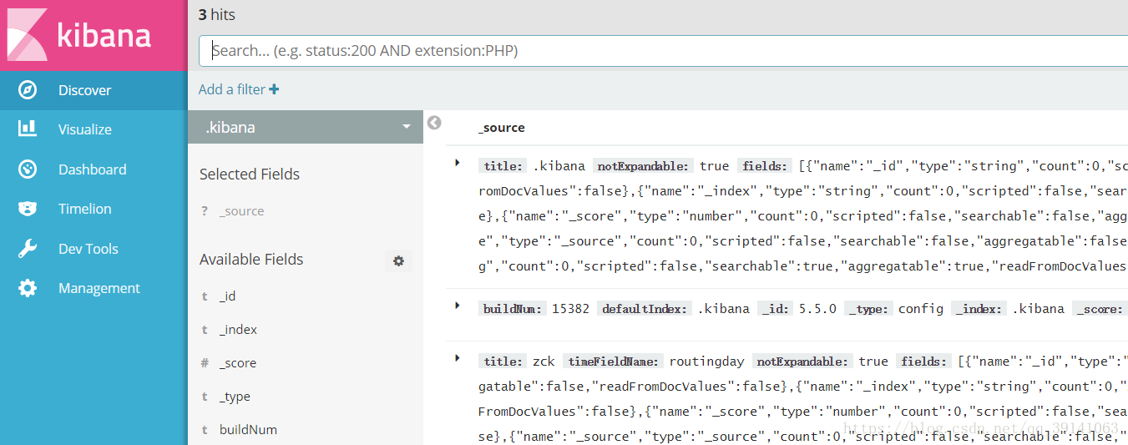Select the _source selected field
Screen dimensions: 1128x445
(241, 211)
